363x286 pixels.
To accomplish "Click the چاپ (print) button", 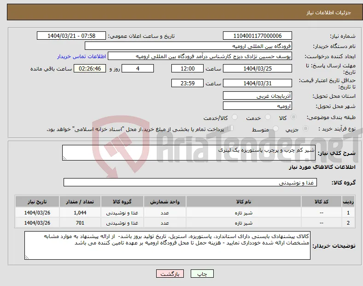I will click(202, 274).
